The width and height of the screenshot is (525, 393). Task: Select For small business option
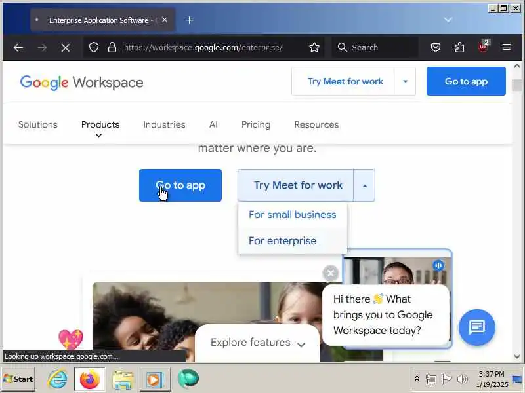pos(292,215)
